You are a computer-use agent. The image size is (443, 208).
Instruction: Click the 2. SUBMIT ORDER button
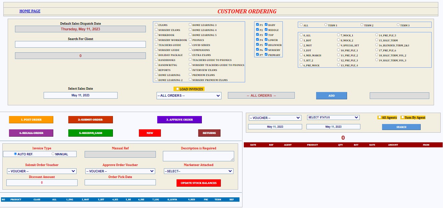pyautogui.click(x=91, y=120)
